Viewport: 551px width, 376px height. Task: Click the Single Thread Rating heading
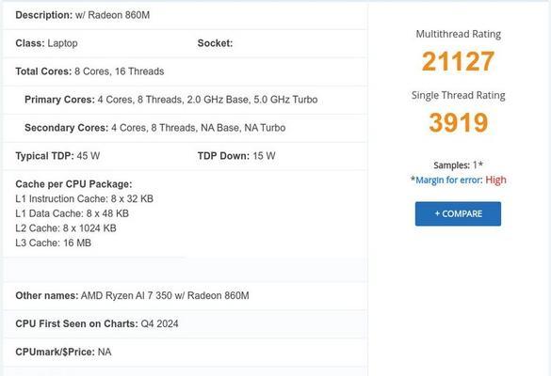point(459,95)
